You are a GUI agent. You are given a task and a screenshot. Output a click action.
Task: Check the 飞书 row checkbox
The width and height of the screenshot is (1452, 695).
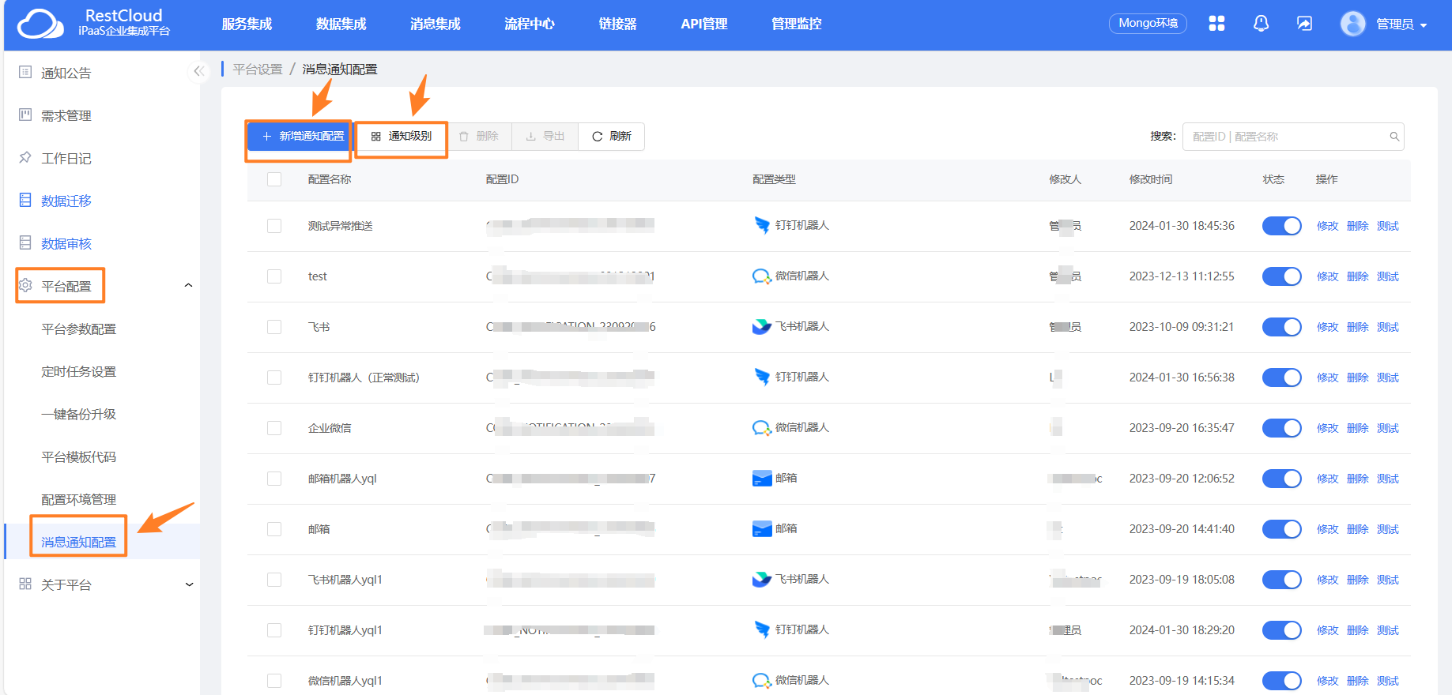point(274,327)
